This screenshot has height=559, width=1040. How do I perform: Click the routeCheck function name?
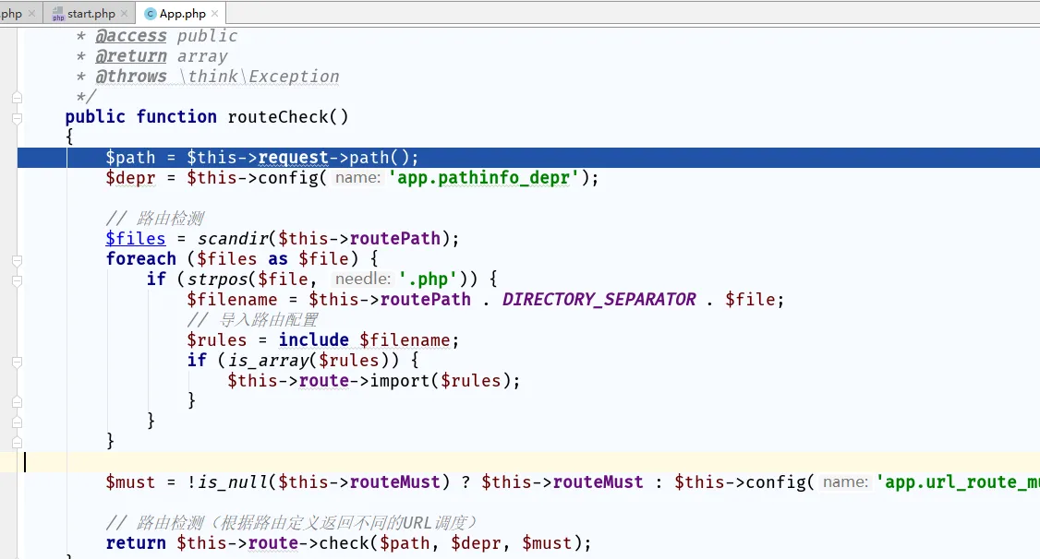click(x=287, y=117)
